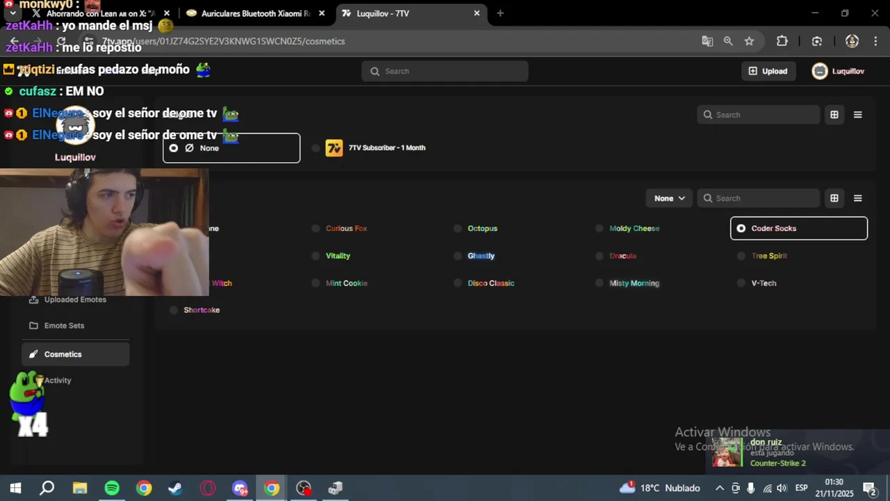
Task: Open Spotify from taskbar
Action: [112, 488]
